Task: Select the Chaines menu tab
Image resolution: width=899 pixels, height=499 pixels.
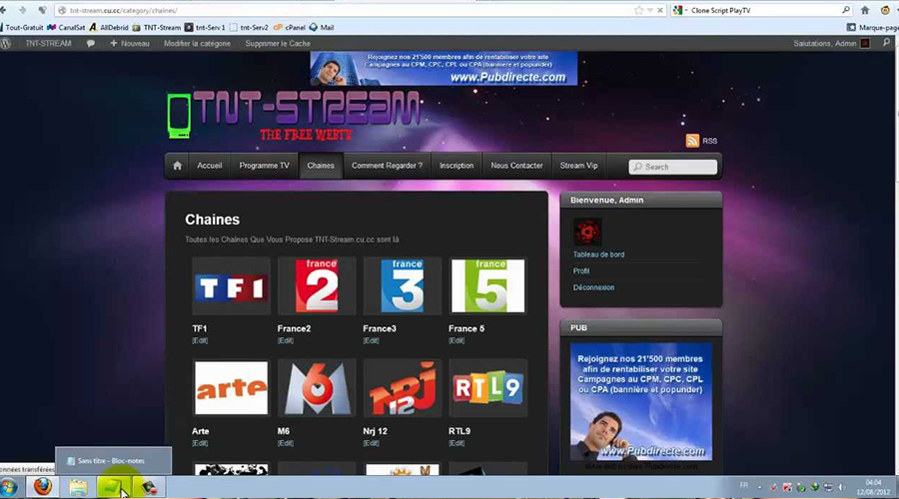Action: [321, 166]
